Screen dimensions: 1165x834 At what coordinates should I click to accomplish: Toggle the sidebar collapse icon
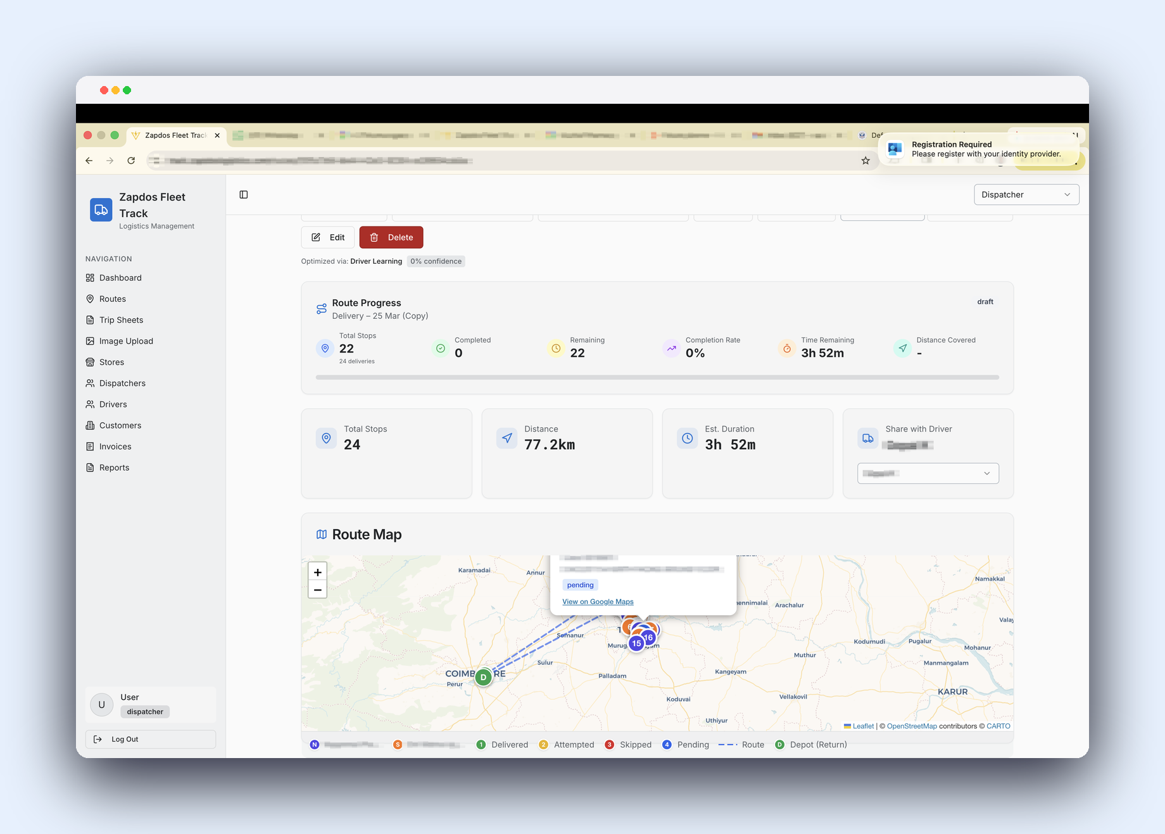[244, 194]
